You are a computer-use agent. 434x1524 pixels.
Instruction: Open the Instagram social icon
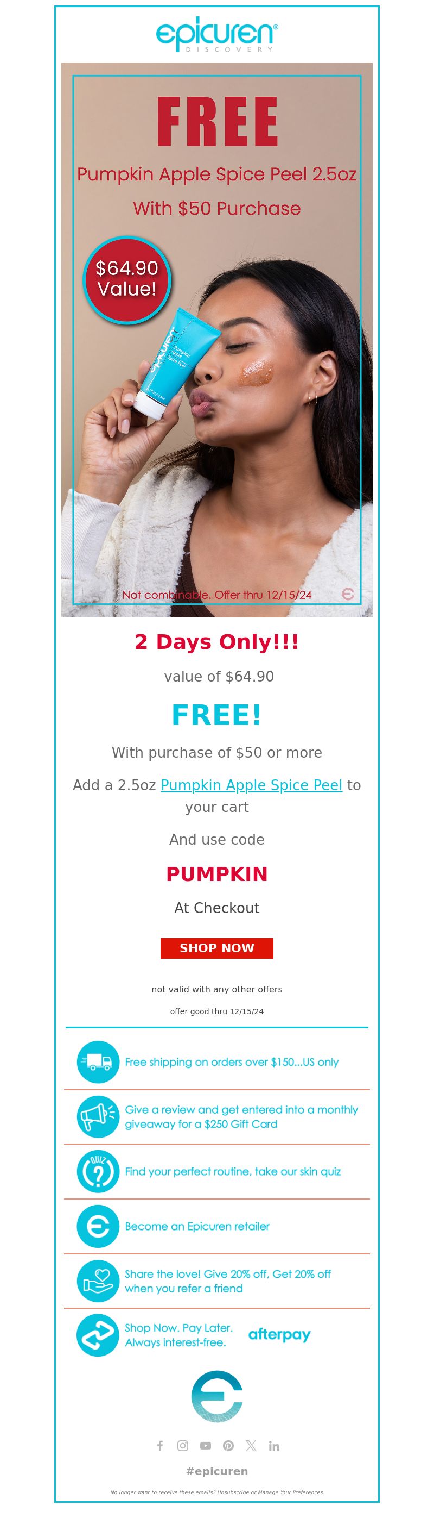[x=183, y=1445]
